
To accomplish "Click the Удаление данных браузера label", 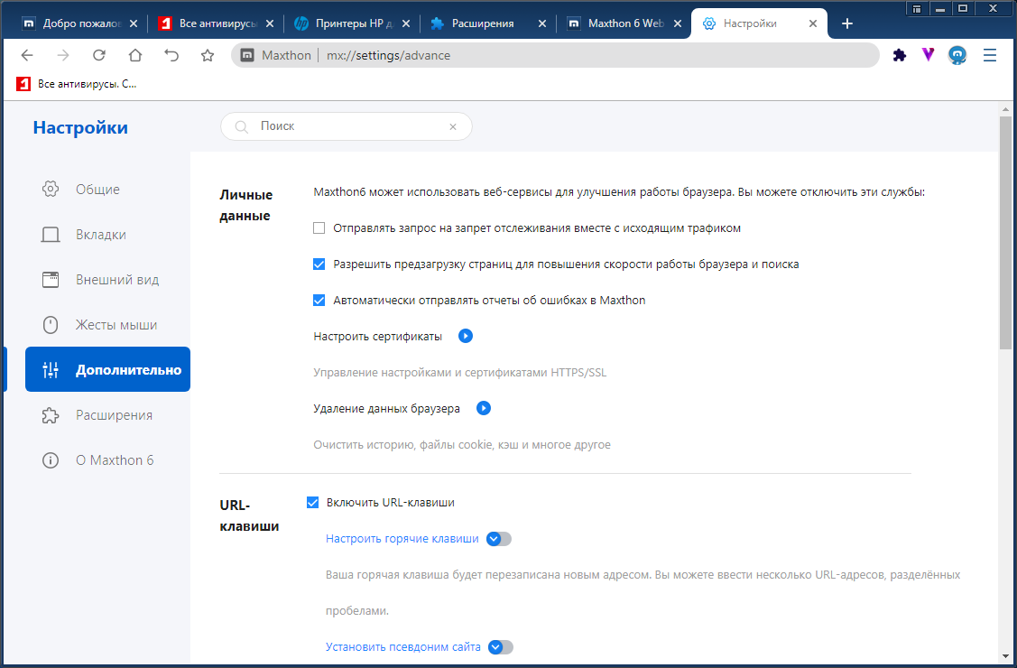I will pos(386,409).
